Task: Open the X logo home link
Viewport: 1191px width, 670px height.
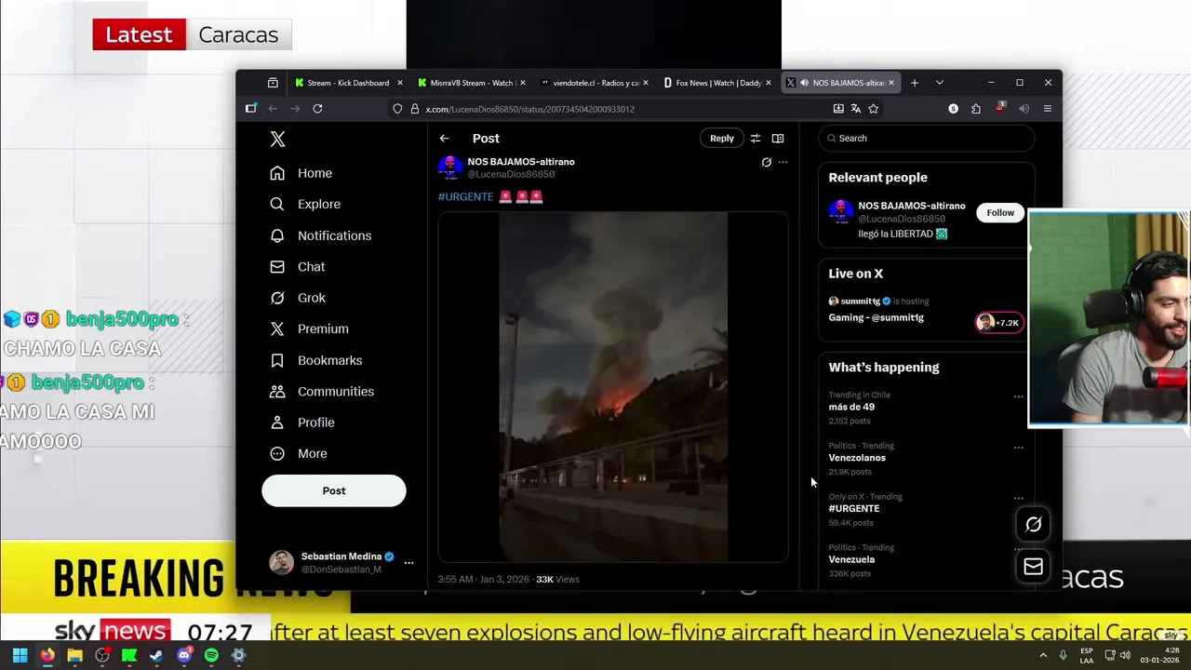Action: pos(277,139)
